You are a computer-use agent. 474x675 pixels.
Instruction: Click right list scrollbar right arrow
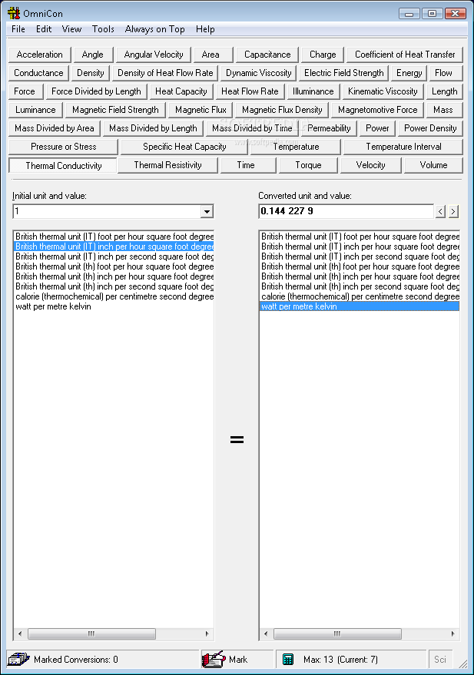tap(453, 634)
